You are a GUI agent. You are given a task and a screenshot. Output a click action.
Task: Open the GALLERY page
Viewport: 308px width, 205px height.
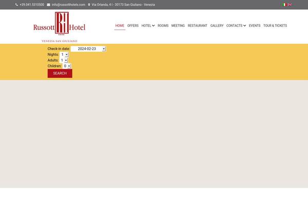pyautogui.click(x=217, y=26)
